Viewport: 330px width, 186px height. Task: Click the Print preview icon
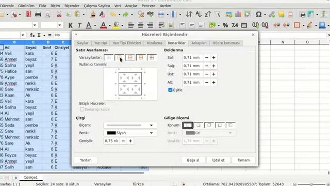(47, 14)
